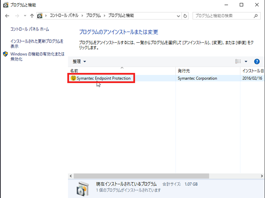This screenshot has height=198, width=265.
Task: Click the Forward navigation arrow
Action: [17, 16]
